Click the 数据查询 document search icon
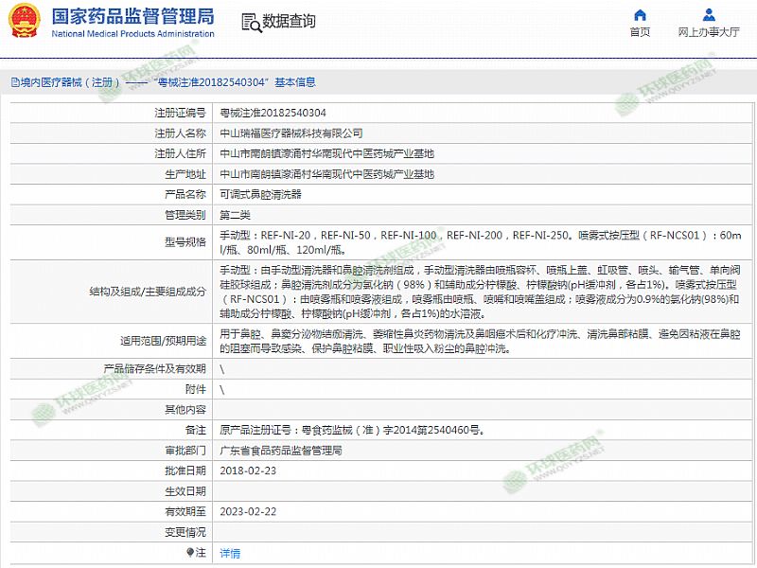 pos(250,22)
